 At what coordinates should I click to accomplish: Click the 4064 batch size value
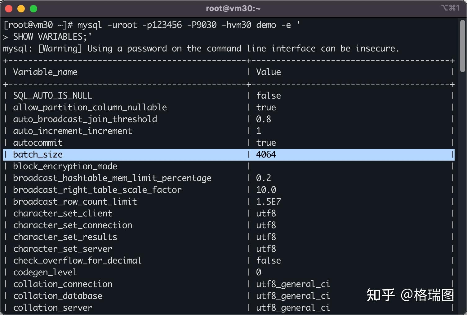(266, 154)
